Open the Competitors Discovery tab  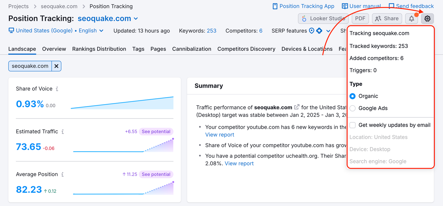(x=246, y=49)
